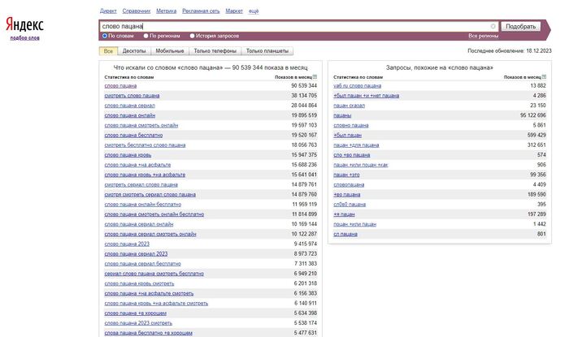Select the 'История запросов' radio button
Viewport: 569px width, 337px height.
tap(193, 36)
